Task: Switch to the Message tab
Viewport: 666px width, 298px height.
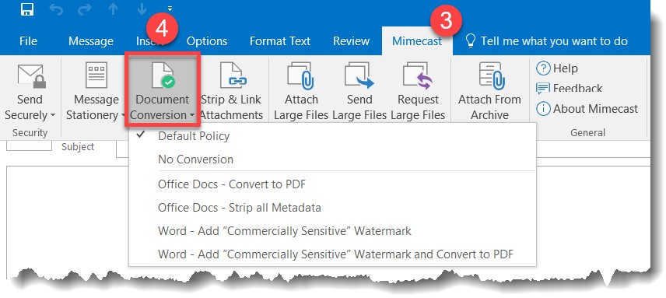Action: coord(91,41)
